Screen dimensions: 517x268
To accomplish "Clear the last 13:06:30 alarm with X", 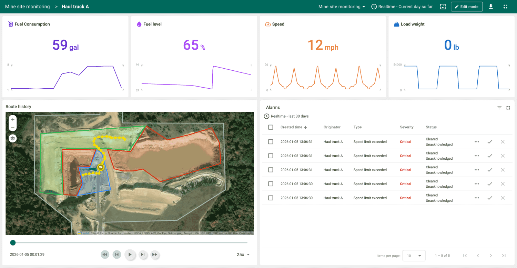I will click(503, 198).
